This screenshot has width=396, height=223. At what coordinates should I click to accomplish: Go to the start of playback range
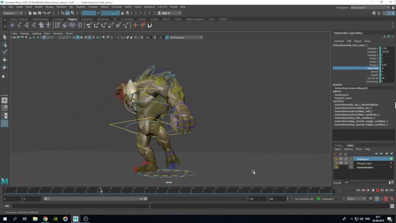click(x=358, y=190)
